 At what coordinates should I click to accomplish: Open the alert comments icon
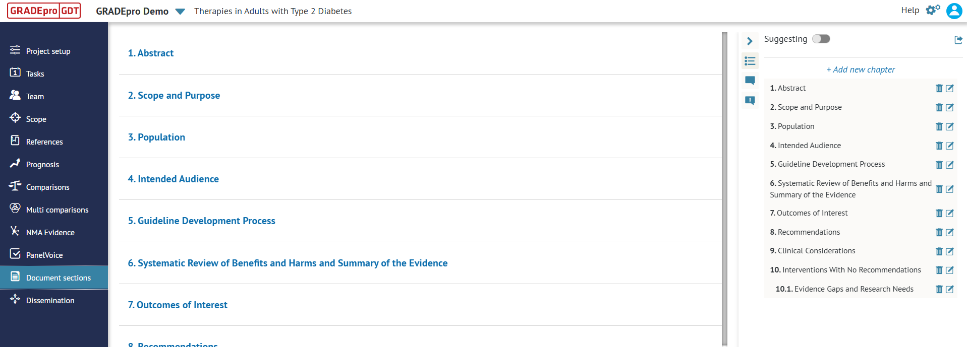(x=750, y=100)
